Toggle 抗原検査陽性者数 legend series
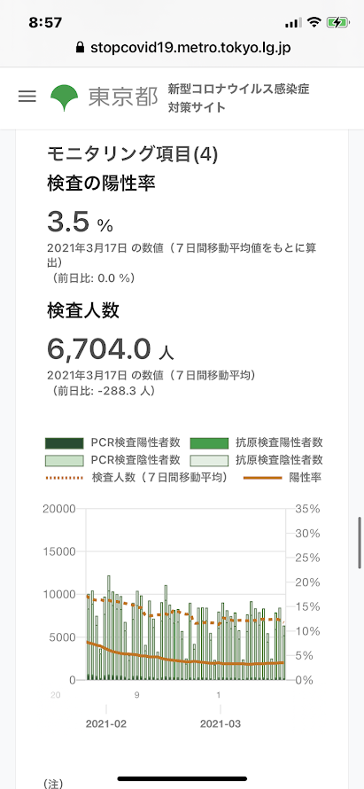 click(257, 442)
